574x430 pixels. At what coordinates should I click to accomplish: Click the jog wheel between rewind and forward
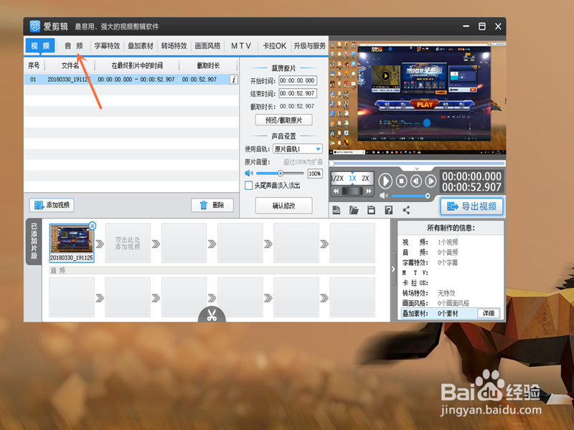[352, 191]
